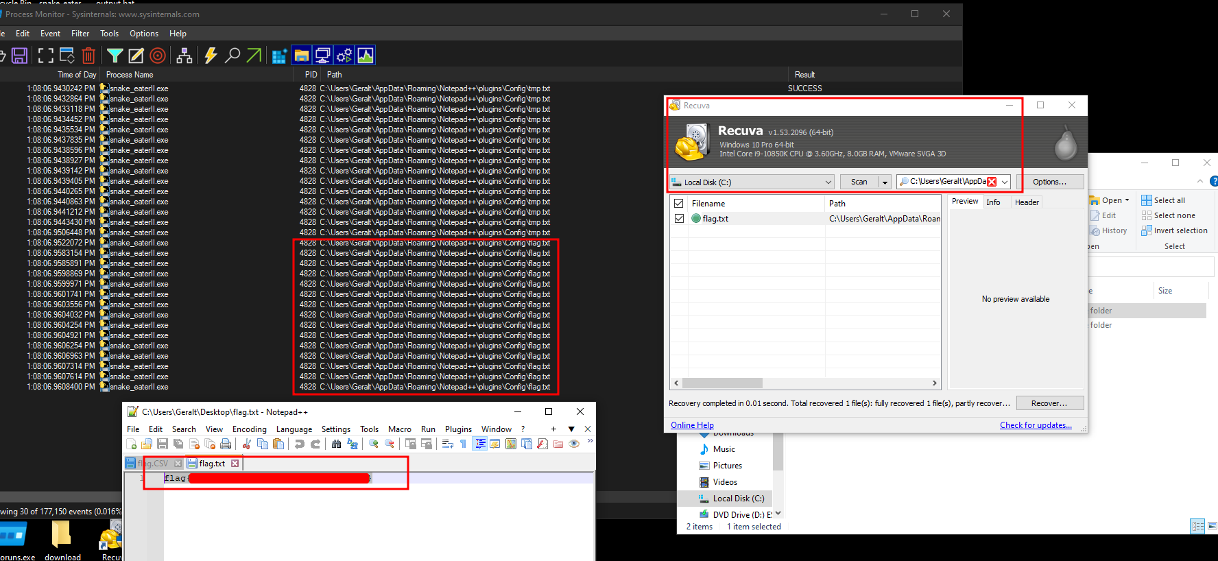Click the Open file icon in Notepad++ toolbar
Image resolution: width=1218 pixels, height=561 pixels.
pos(147,444)
